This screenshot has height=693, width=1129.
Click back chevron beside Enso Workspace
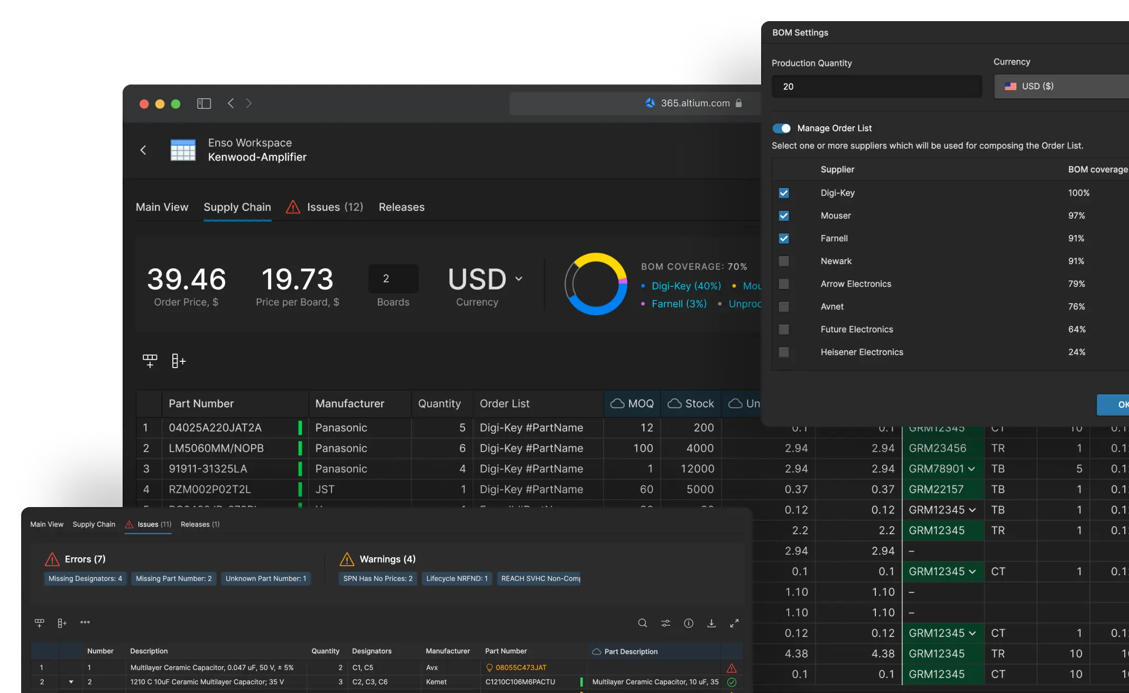(143, 150)
